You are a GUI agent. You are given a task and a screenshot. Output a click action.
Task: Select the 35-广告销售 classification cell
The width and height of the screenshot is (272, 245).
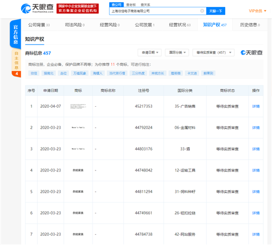pos(185,106)
